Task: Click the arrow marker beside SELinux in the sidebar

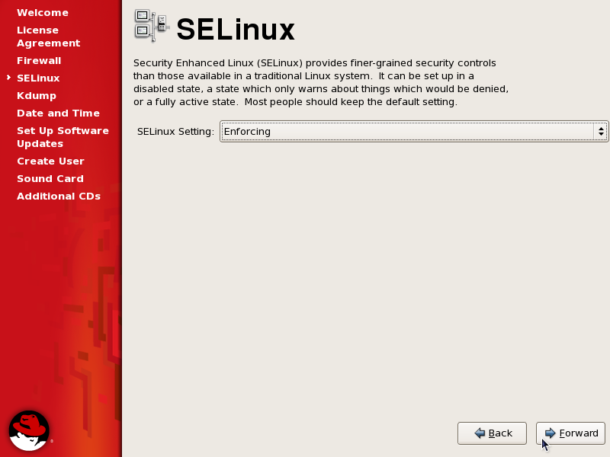Action: [x=8, y=78]
